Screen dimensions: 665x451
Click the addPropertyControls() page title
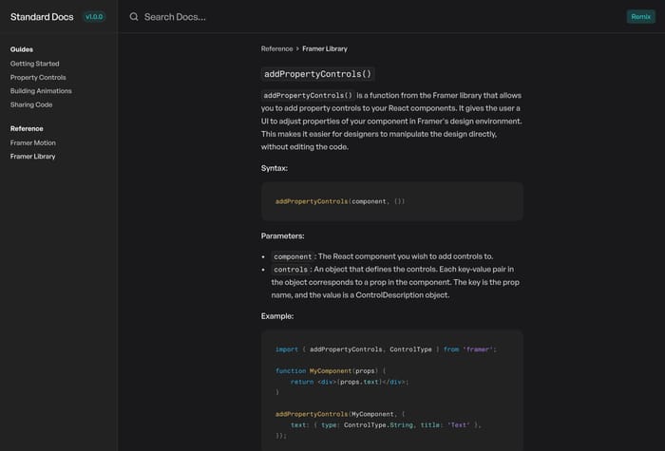pos(317,74)
